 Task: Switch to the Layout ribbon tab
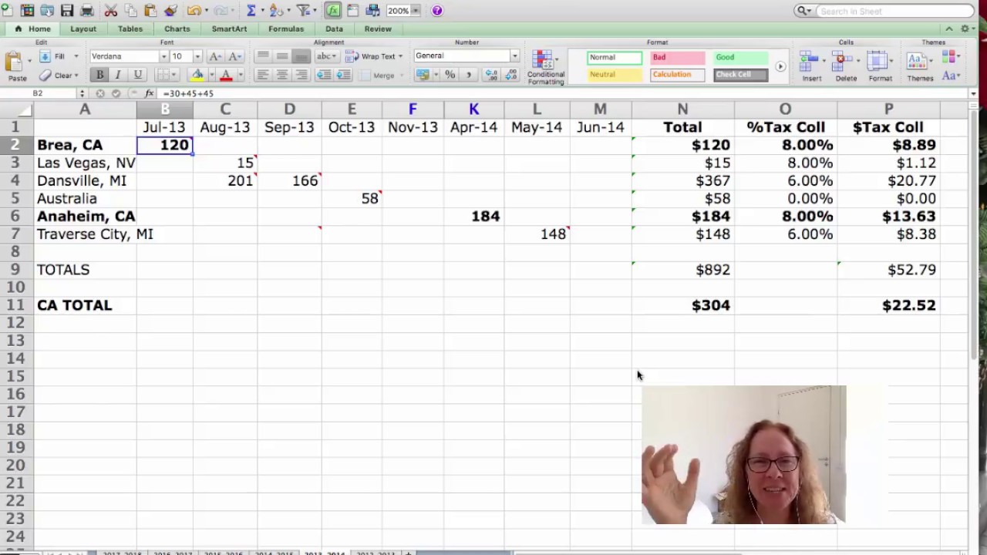pos(83,29)
